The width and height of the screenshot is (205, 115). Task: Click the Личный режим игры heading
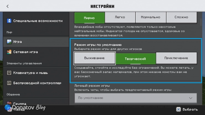click(x=92, y=86)
